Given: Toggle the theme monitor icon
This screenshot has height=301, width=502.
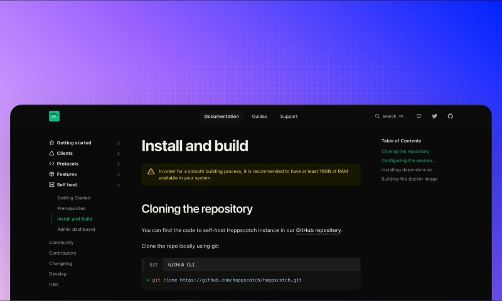Looking at the screenshot, I should 419,116.
